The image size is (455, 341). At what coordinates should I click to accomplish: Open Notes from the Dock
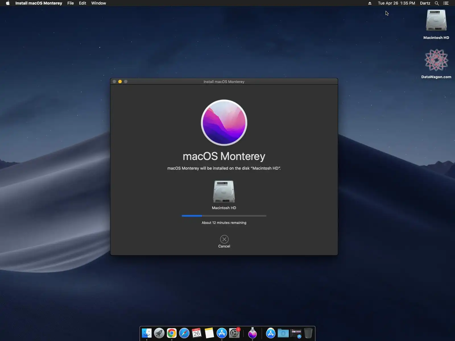tap(209, 333)
